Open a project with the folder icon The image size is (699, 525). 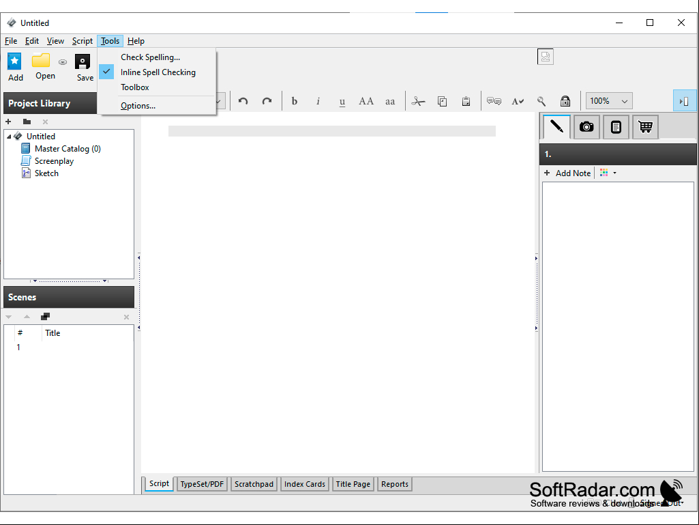41,60
